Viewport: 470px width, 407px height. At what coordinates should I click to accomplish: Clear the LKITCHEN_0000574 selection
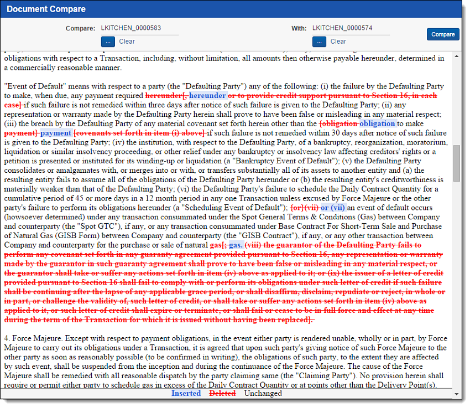point(338,40)
